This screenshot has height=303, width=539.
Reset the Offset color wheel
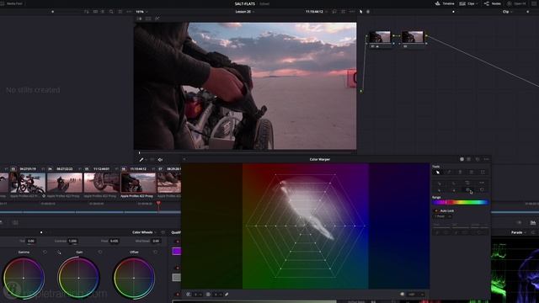point(155,252)
